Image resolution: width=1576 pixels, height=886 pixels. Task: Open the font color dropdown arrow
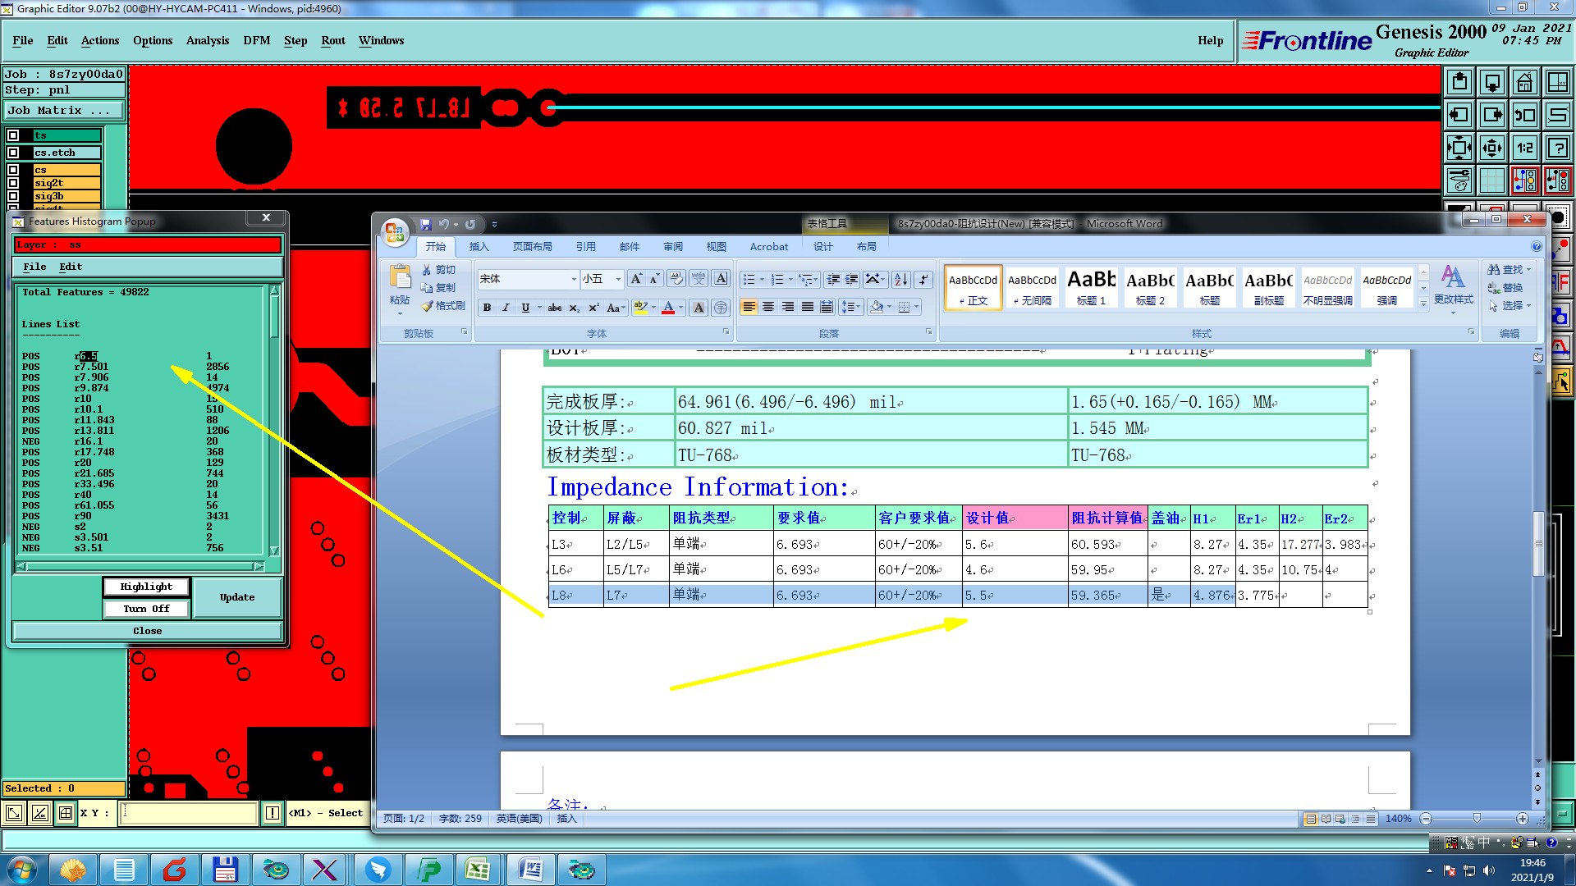tap(680, 308)
